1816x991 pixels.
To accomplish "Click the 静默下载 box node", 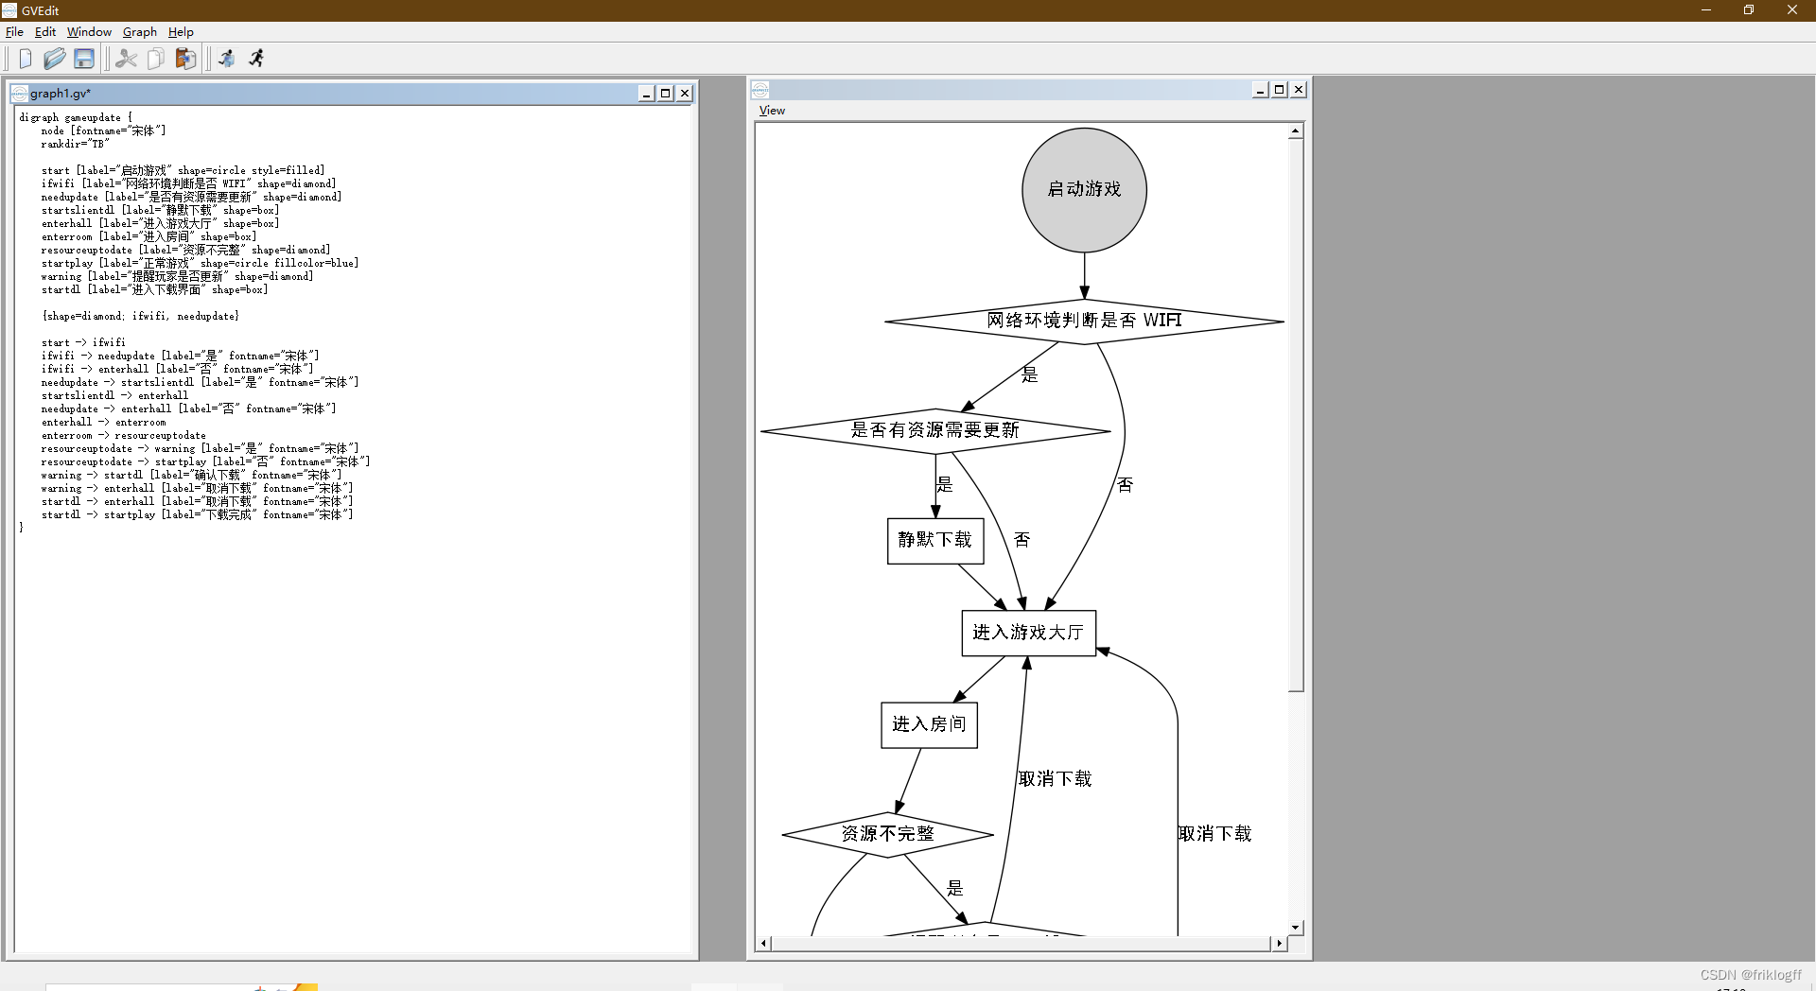I will [x=935, y=541].
